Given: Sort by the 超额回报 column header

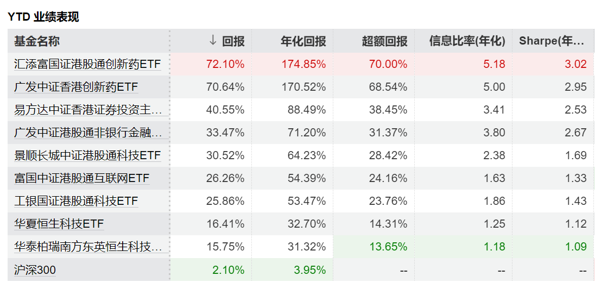Looking at the screenshot, I should tap(384, 41).
